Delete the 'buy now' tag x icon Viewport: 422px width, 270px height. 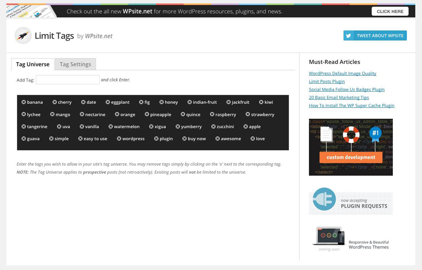(184, 139)
